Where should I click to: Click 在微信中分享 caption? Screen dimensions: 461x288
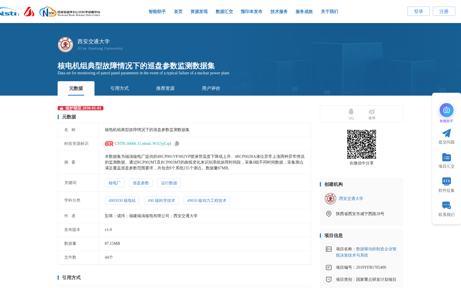(x=362, y=163)
